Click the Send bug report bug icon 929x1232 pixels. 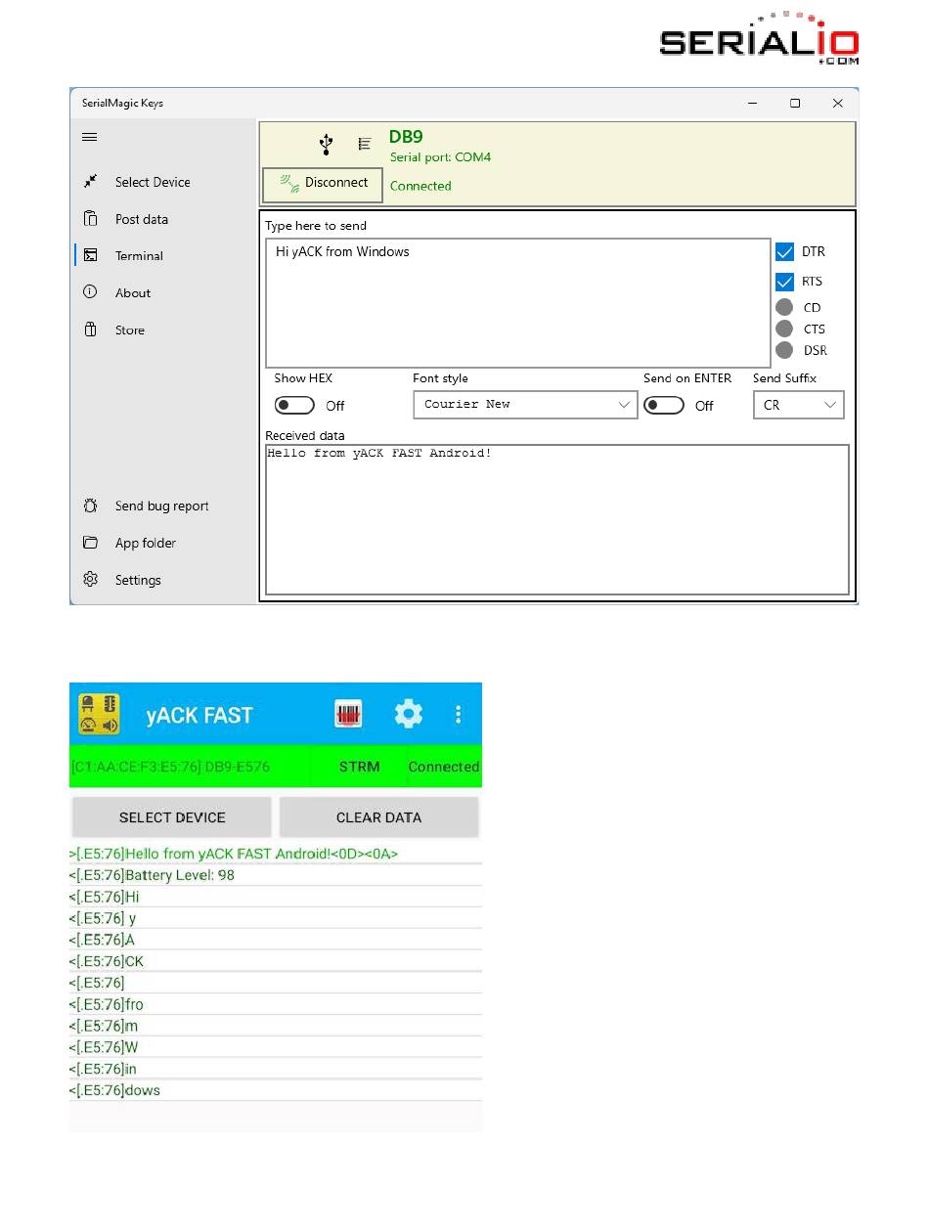point(90,506)
